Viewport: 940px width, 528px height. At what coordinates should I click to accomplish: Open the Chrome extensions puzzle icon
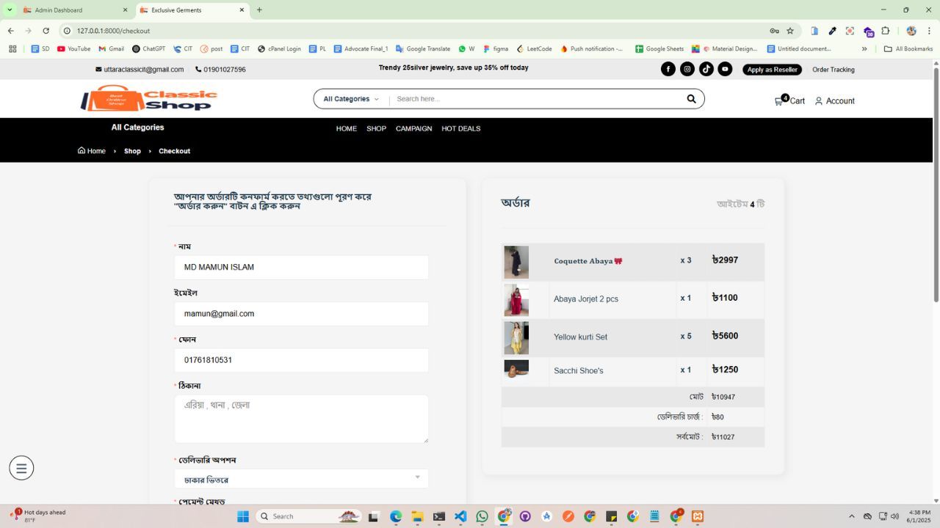[886, 31]
